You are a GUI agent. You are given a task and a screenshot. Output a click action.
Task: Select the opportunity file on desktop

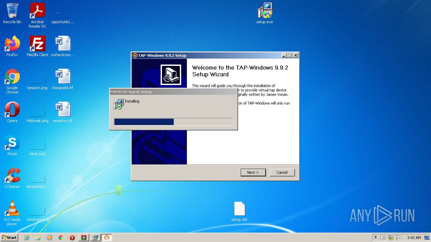(63, 15)
